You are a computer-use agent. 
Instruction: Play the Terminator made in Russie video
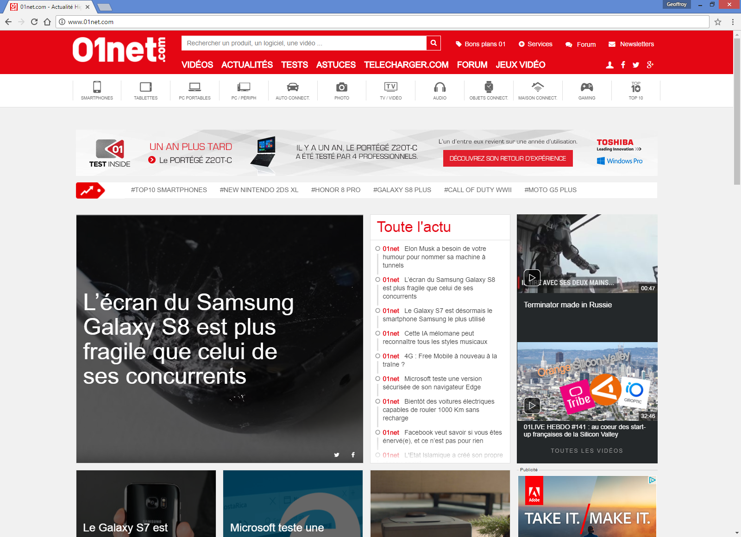[x=532, y=278]
